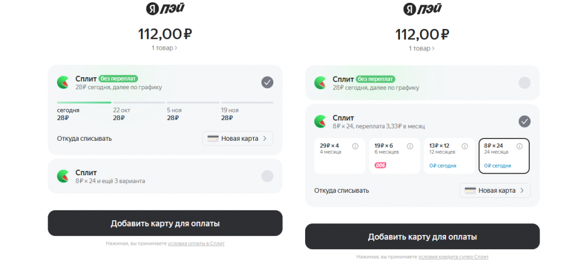This screenshot has height=270, width=561.
Task: Open Новая карта selector below plan cards
Action: pyautogui.click(x=495, y=191)
